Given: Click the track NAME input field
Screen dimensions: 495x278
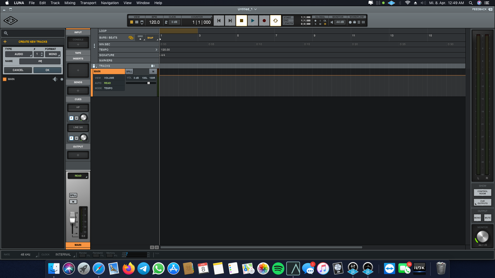Looking at the screenshot, I should (x=40, y=61).
